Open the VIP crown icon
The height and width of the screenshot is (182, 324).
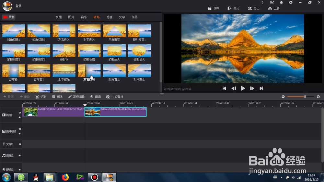click(x=272, y=3)
